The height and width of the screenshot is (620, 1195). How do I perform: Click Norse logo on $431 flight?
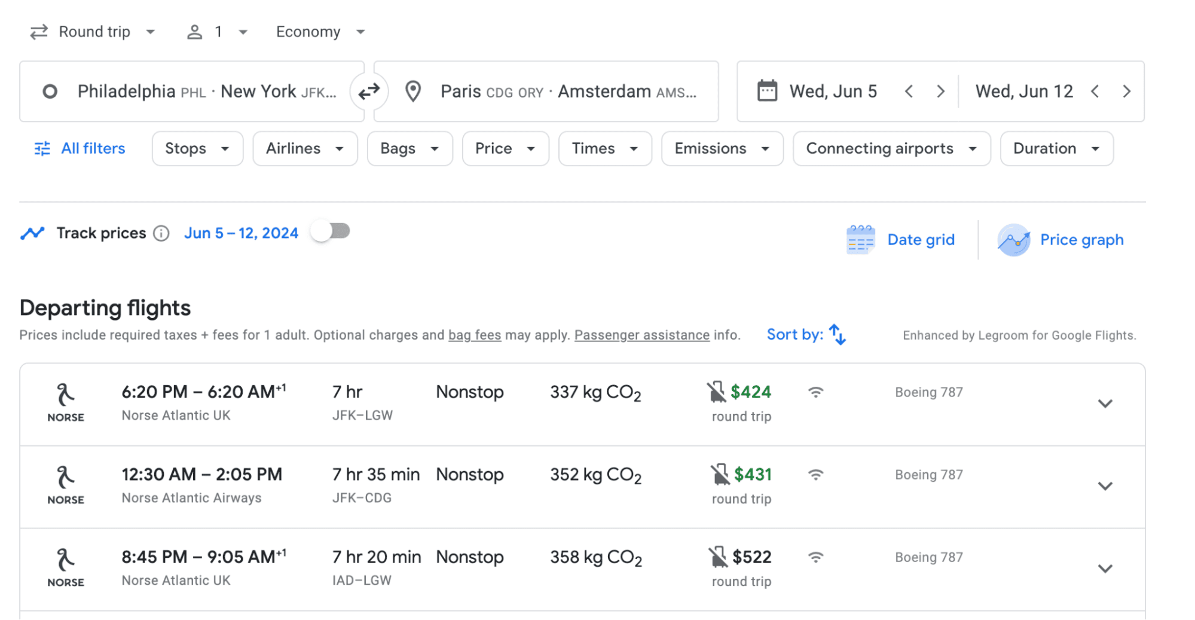pos(66,485)
